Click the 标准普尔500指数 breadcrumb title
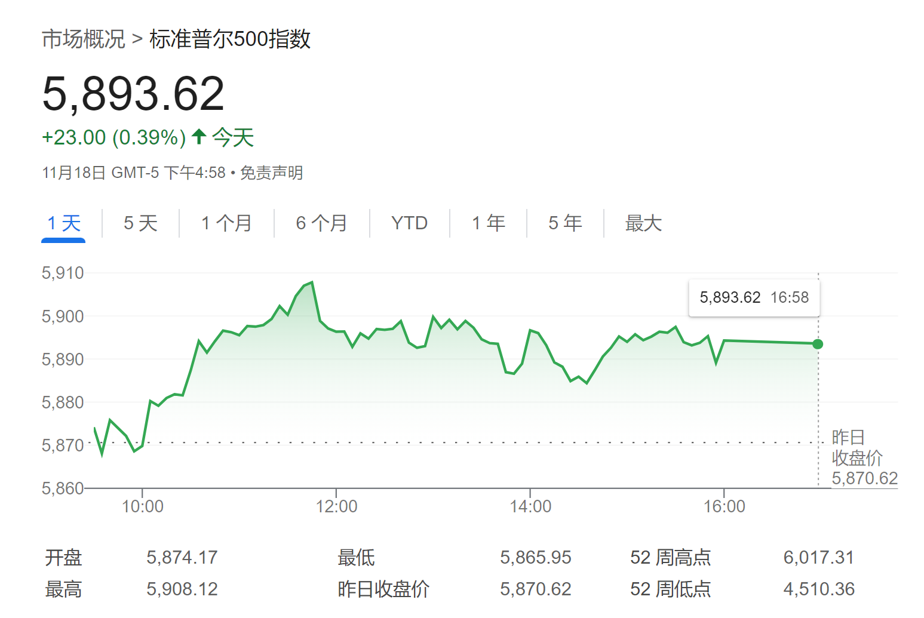 coord(230,39)
